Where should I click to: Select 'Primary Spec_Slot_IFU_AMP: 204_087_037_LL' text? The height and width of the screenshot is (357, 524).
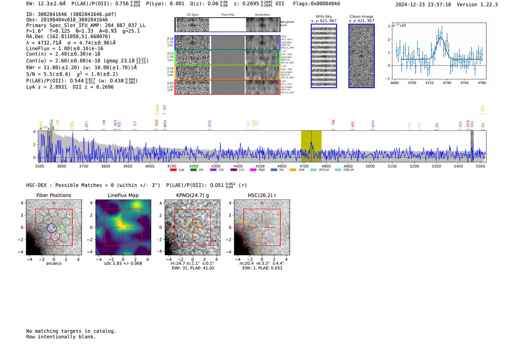tap(86, 25)
